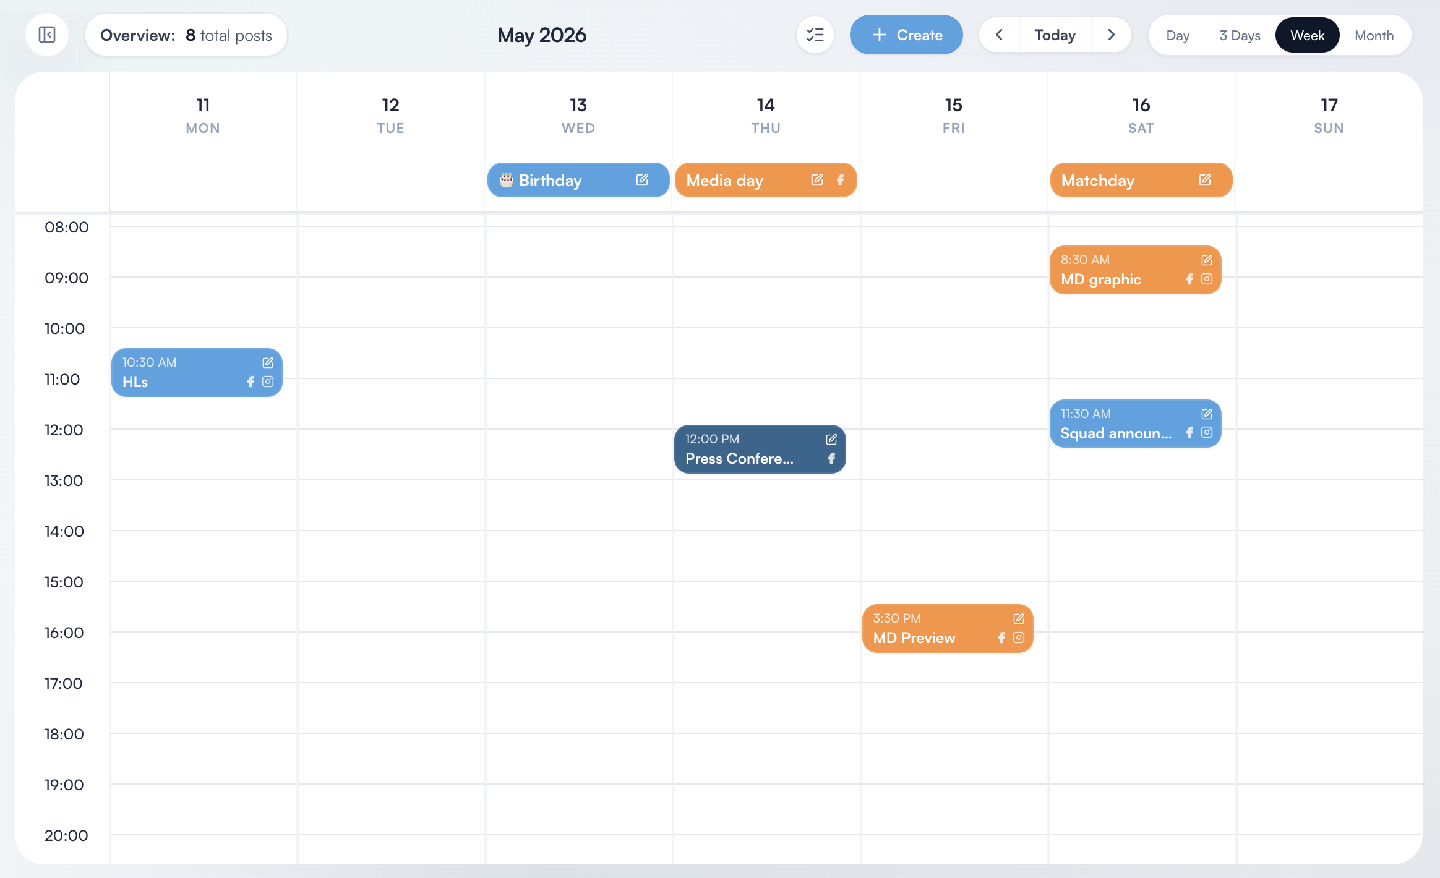The width and height of the screenshot is (1440, 878).
Task: Edit the MD graphic post via its icon
Action: coord(1207,259)
